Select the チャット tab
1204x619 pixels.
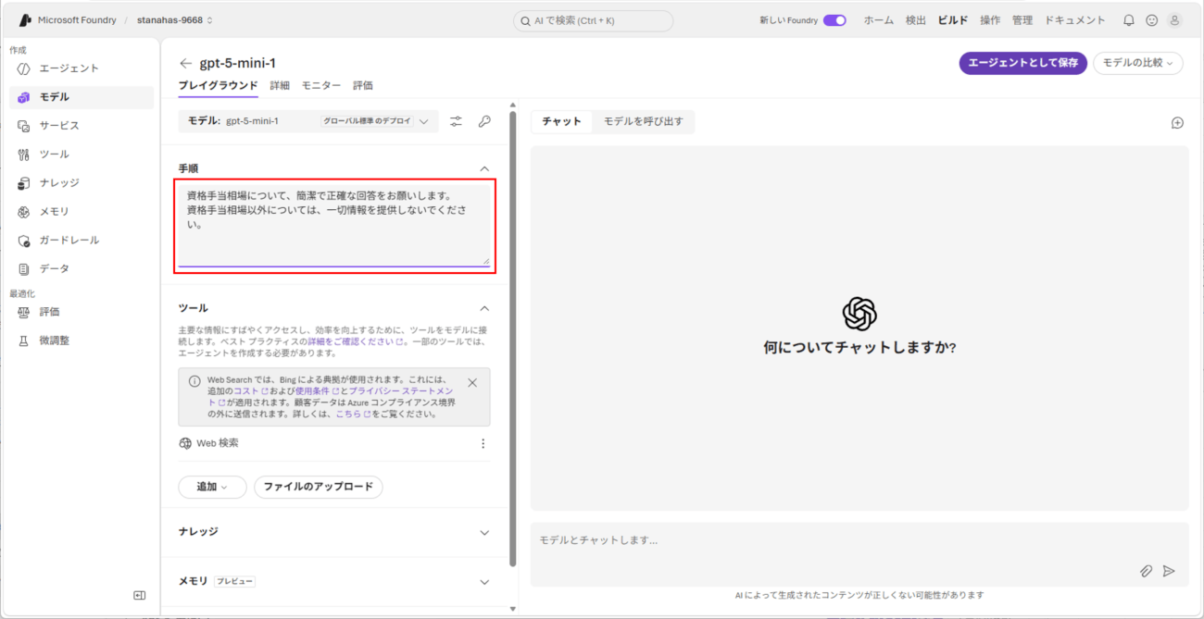coord(562,121)
